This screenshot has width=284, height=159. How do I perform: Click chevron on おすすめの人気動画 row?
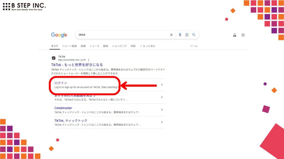(x=162, y=97)
